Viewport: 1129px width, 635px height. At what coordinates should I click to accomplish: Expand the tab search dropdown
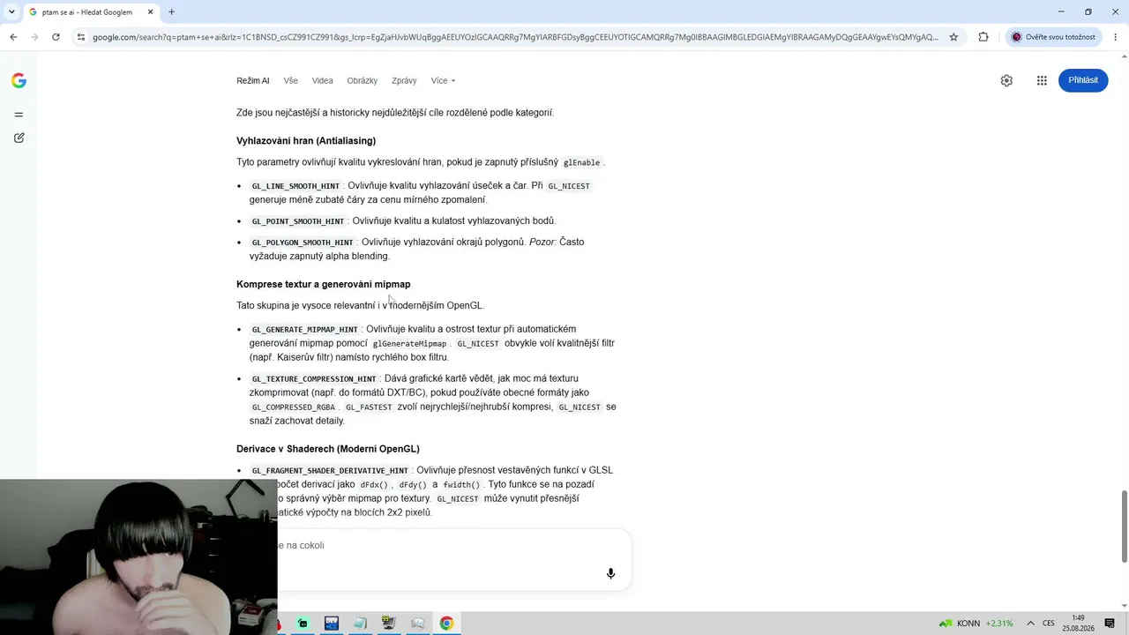[12, 12]
